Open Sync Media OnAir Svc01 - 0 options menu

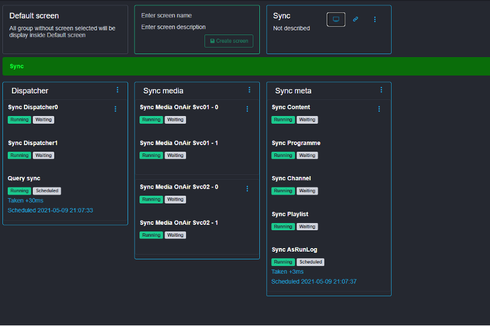click(247, 109)
